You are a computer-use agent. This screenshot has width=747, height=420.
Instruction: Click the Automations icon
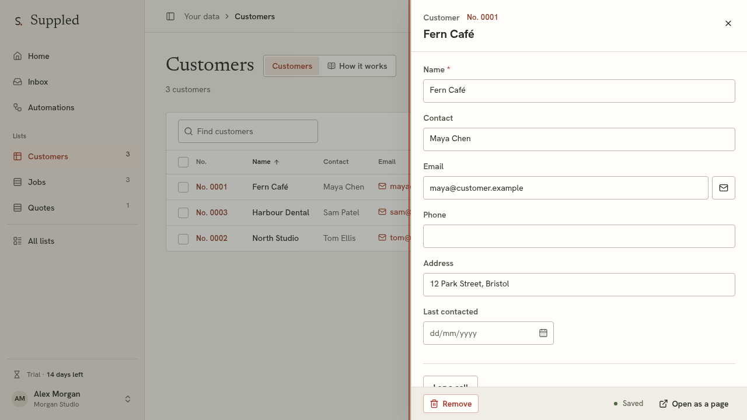(x=18, y=107)
